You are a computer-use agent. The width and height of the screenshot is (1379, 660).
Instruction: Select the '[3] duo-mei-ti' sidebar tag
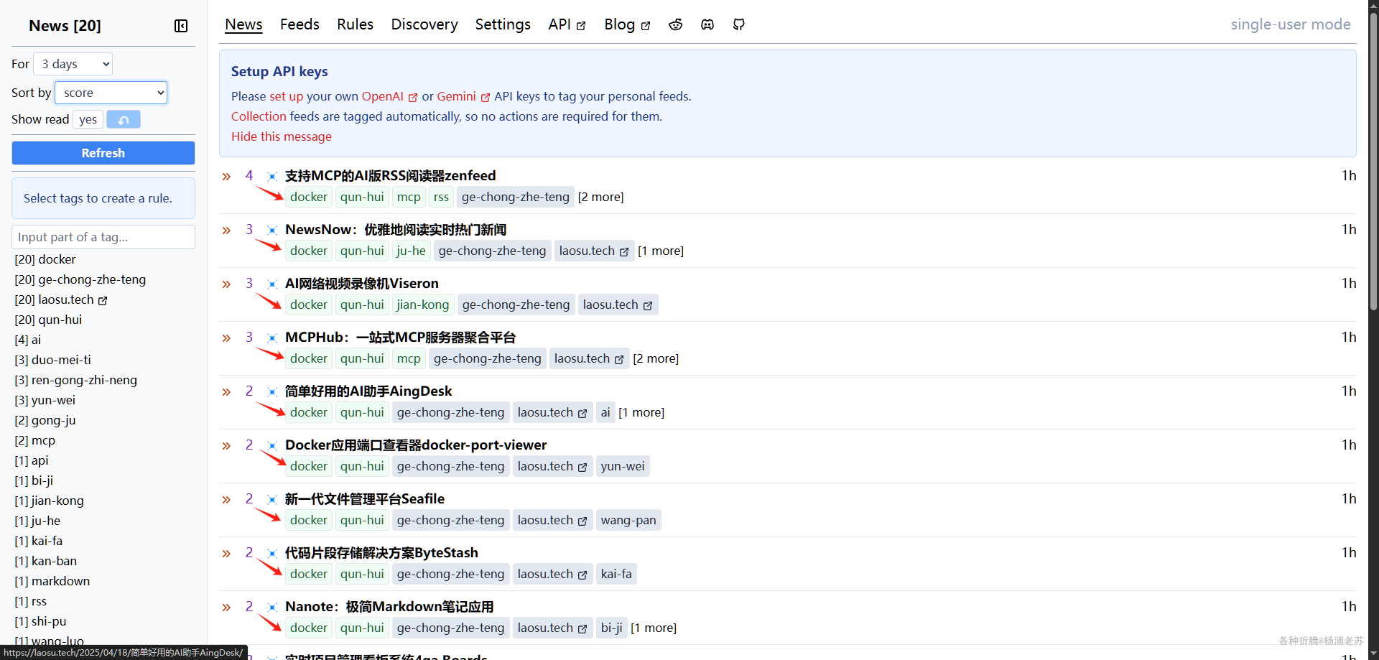tap(53, 360)
